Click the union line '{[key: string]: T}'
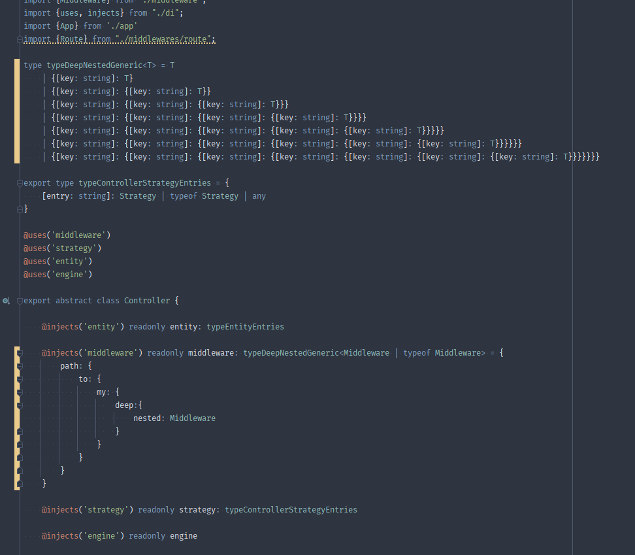The height and width of the screenshot is (555, 635). point(92,78)
